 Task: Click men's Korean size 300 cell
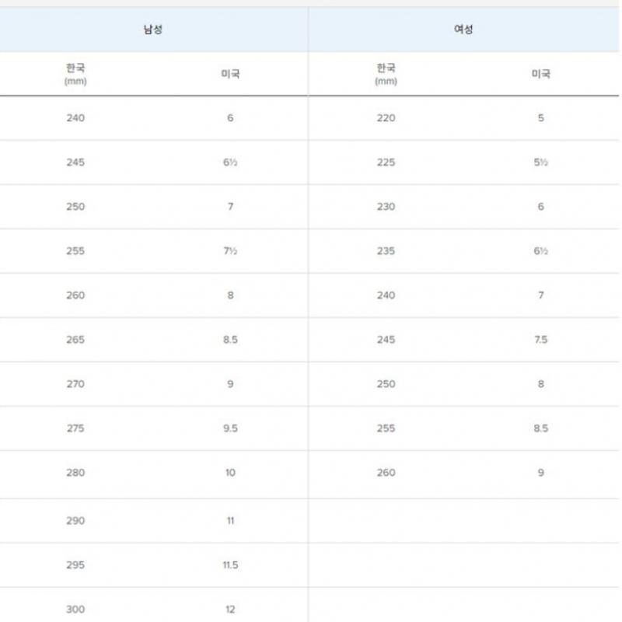[x=75, y=610]
